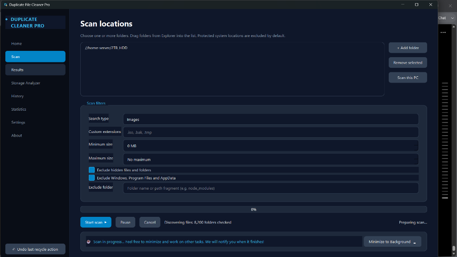Select the Scan sidebar item
Screen dimensions: 457x257
[35, 57]
